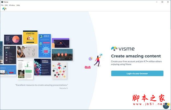Minimize the Visme window
Screen dimensions: 171x110
157,2
